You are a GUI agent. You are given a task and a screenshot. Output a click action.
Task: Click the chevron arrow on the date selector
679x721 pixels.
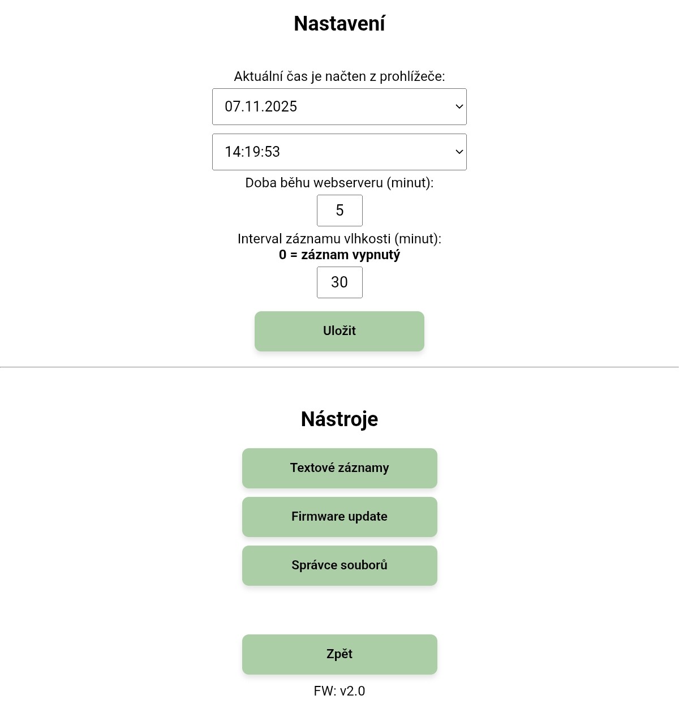pyautogui.click(x=459, y=106)
